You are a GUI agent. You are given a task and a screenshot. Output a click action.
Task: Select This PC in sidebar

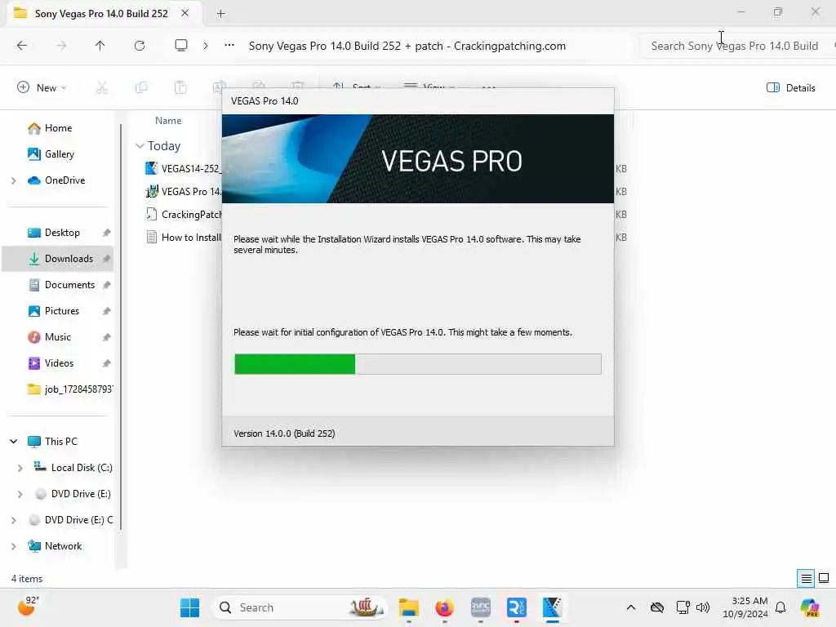60,442
